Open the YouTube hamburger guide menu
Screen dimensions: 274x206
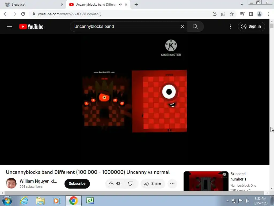tap(10, 27)
